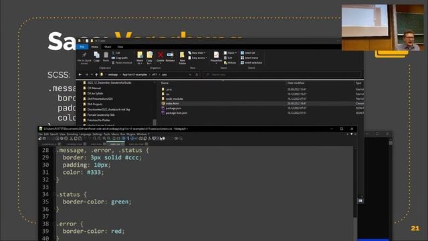The height and width of the screenshot is (241, 428).
Task: Sort by the Date modified column header
Action: (296, 83)
